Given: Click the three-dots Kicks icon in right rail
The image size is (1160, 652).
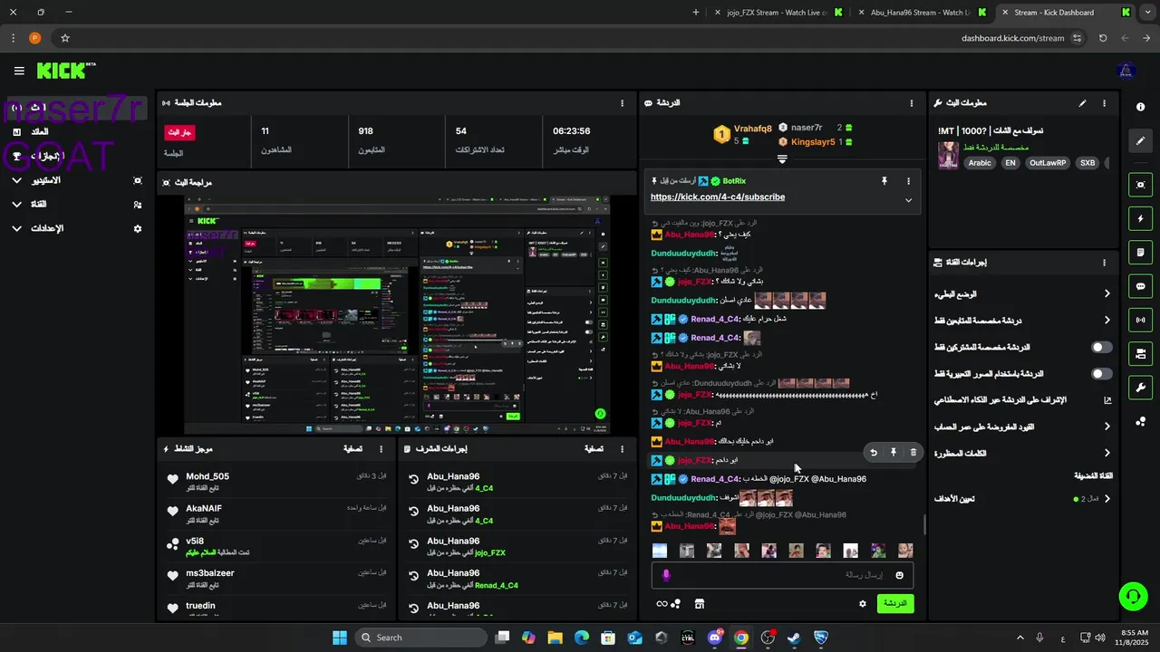Looking at the screenshot, I should tap(1140, 421).
